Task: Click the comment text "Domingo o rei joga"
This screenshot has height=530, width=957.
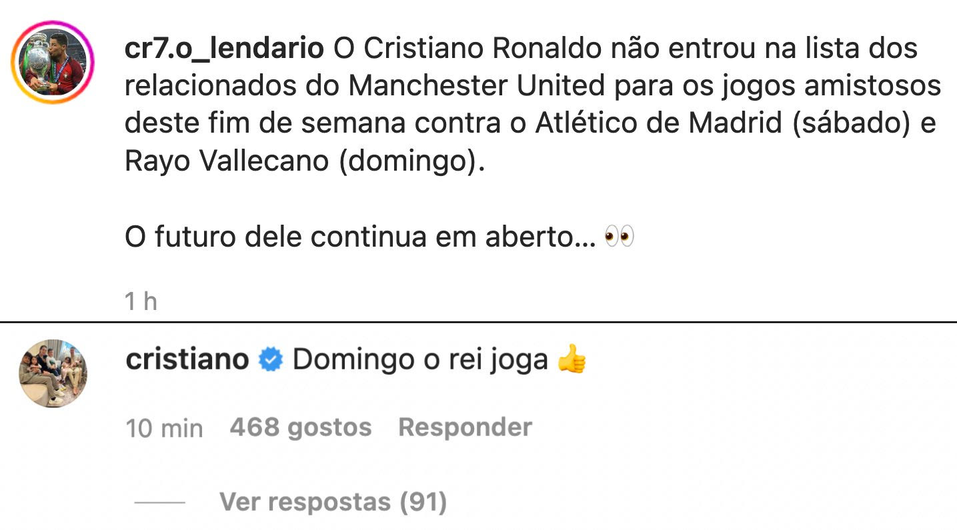Action: [419, 361]
